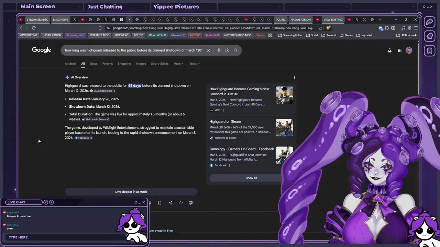Open the NOT STREAMING MISC bookmark
The image size is (440, 247).
[x=238, y=35]
